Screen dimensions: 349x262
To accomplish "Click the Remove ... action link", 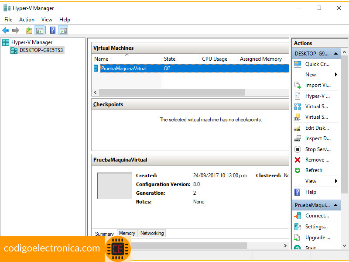I will [317, 160].
